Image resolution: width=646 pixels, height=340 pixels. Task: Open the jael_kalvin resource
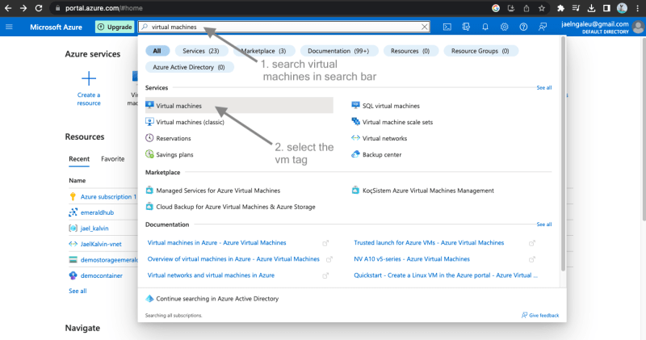point(94,229)
